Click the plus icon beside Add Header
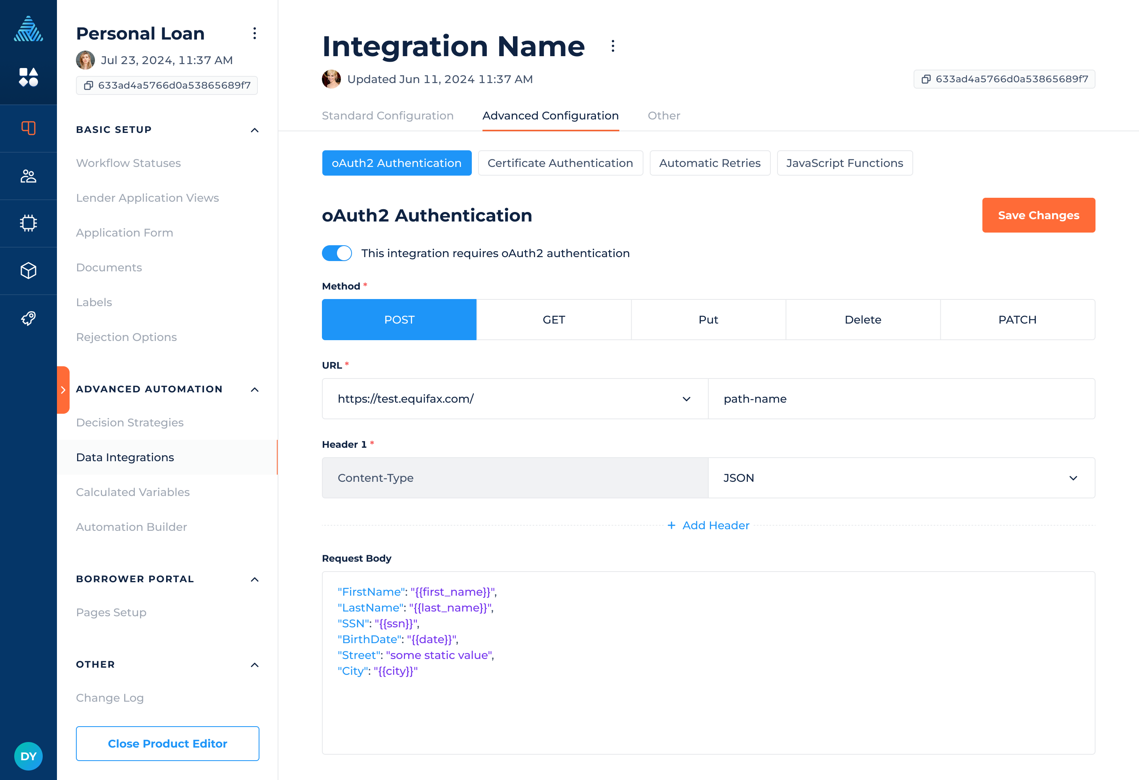 tap(672, 525)
